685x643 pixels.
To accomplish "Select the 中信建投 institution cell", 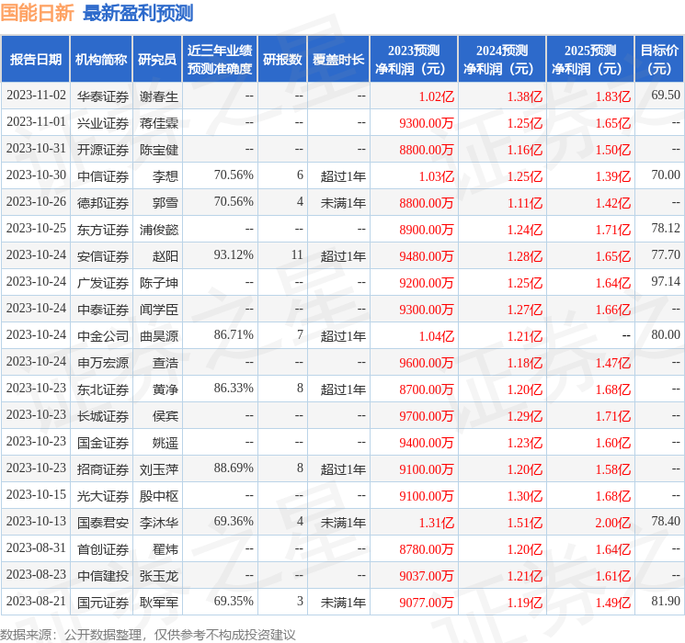I will [x=103, y=576].
